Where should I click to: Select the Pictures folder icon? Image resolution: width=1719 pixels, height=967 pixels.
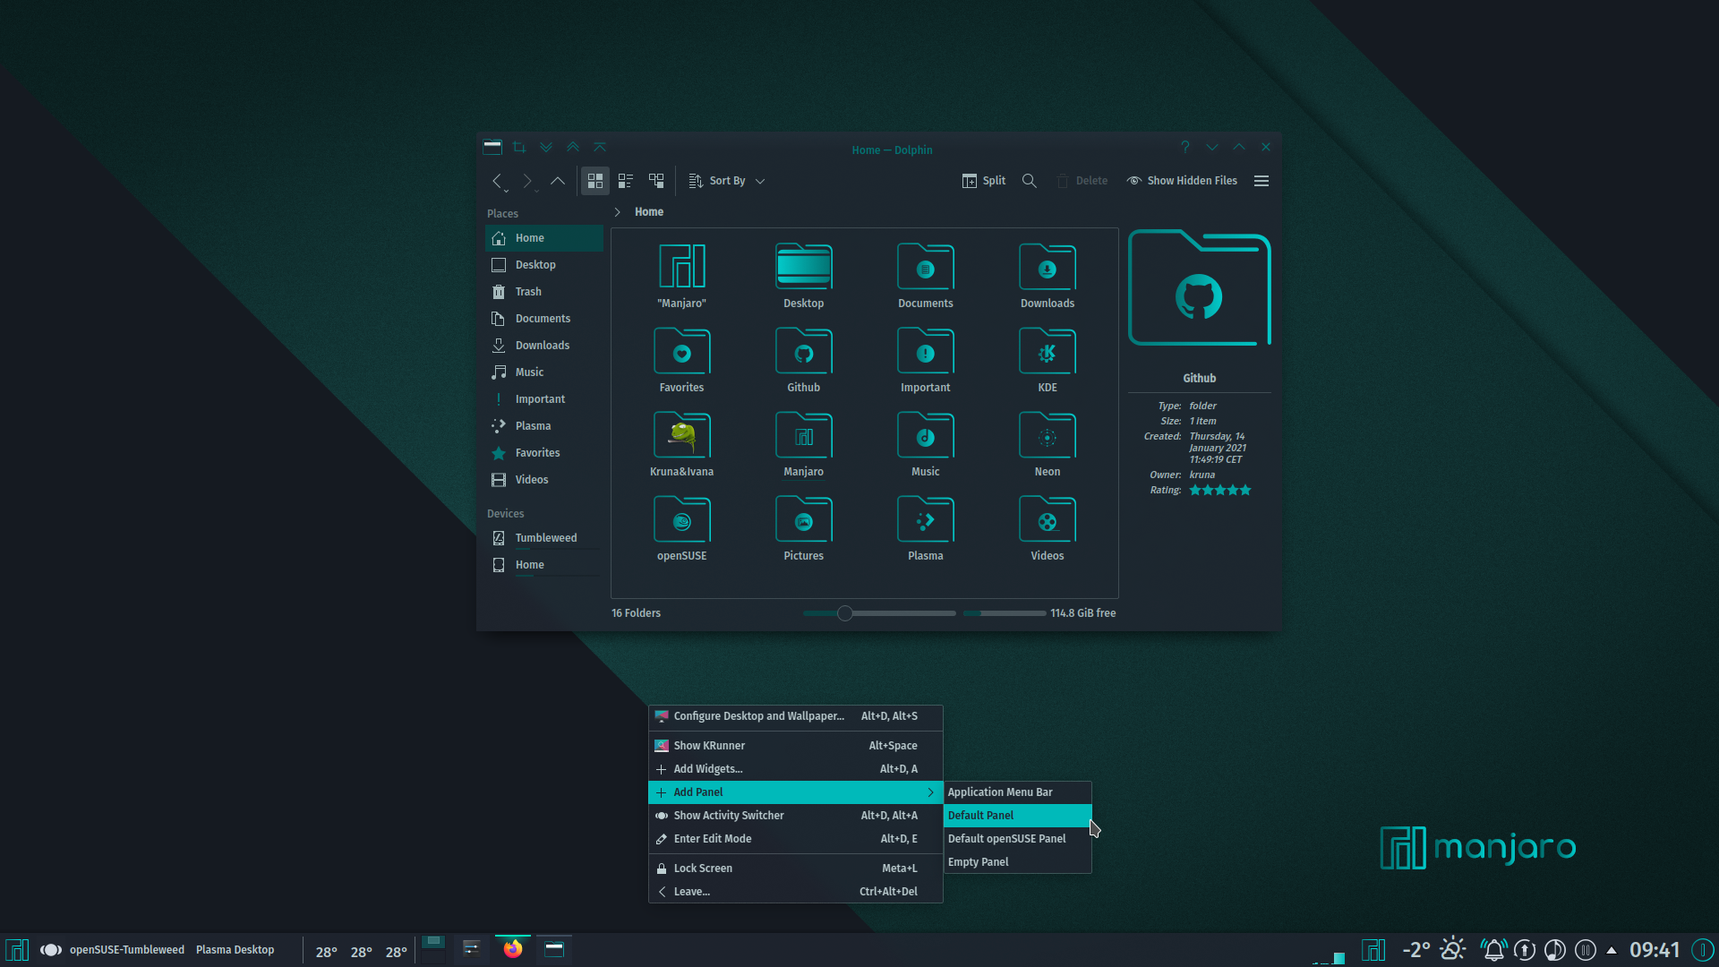click(804, 519)
